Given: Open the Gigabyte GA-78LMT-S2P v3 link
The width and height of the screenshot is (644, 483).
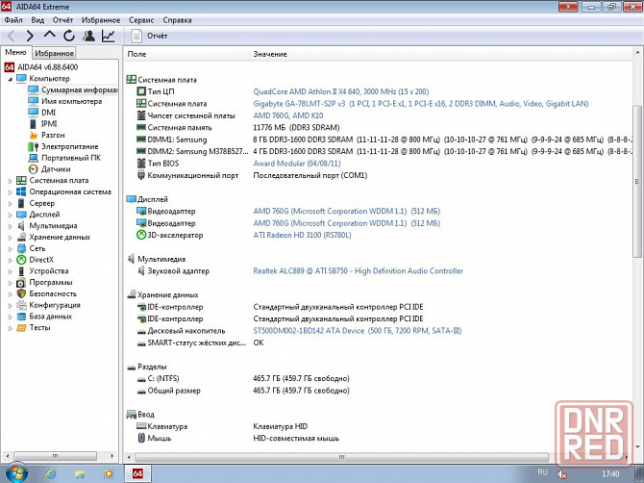Looking at the screenshot, I should click(421, 104).
